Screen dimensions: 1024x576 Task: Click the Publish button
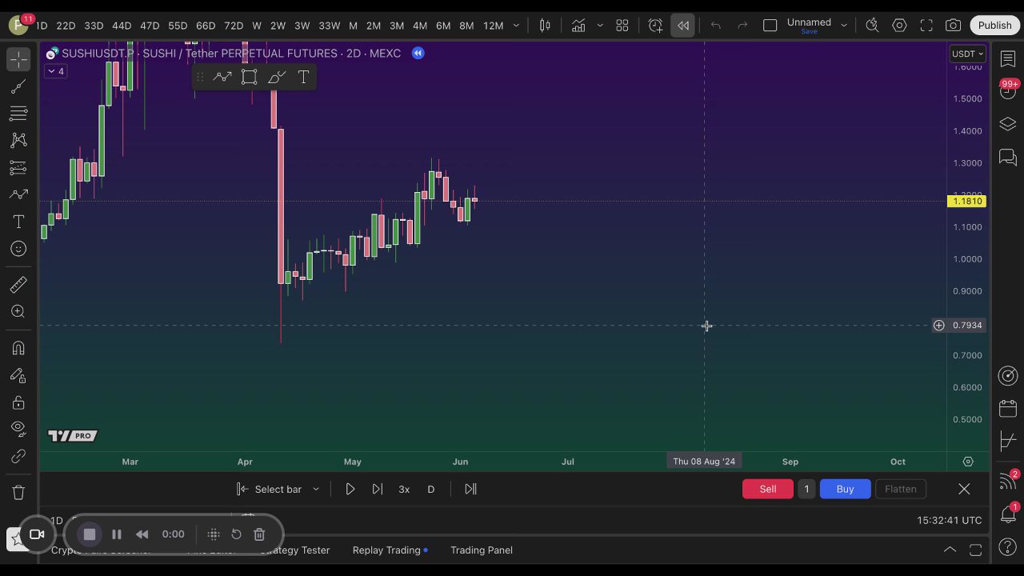[x=994, y=26]
